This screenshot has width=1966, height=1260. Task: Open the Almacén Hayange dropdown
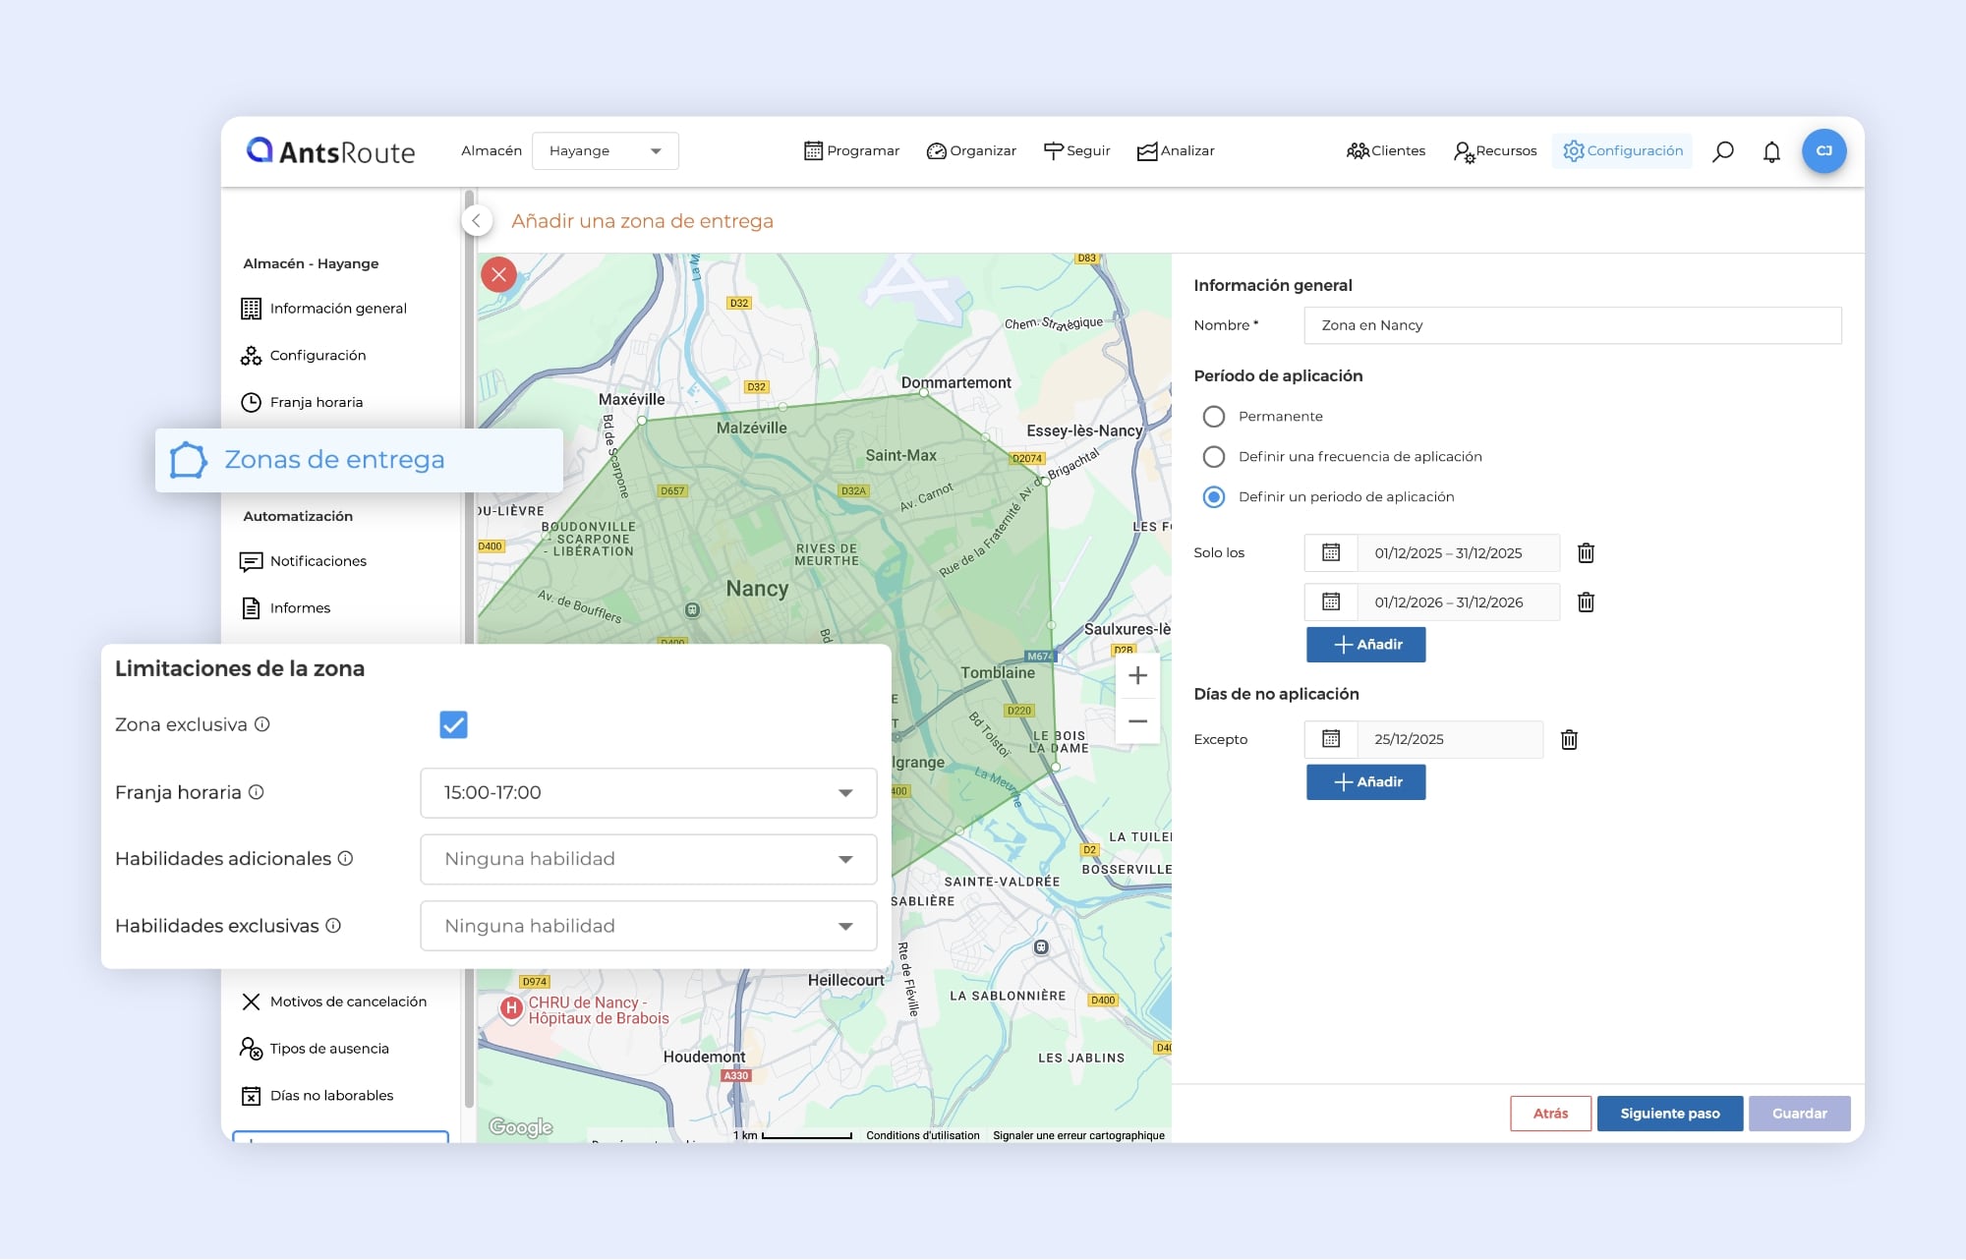tap(605, 151)
